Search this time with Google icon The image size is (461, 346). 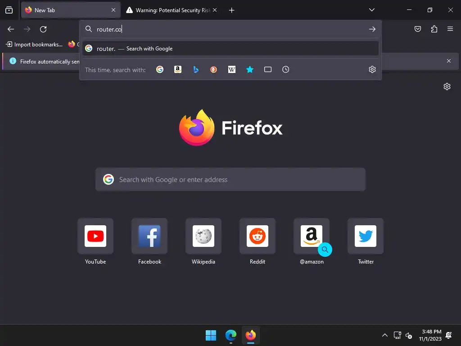(160, 69)
